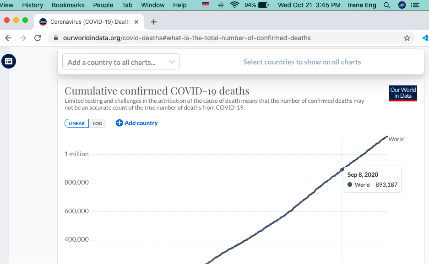Viewport: 429px width, 264px height.
Task: Open macOS Spotlight search icon
Action: point(387,5)
